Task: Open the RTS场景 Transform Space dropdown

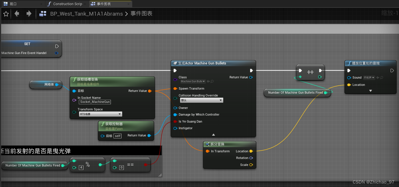Action: (100, 114)
